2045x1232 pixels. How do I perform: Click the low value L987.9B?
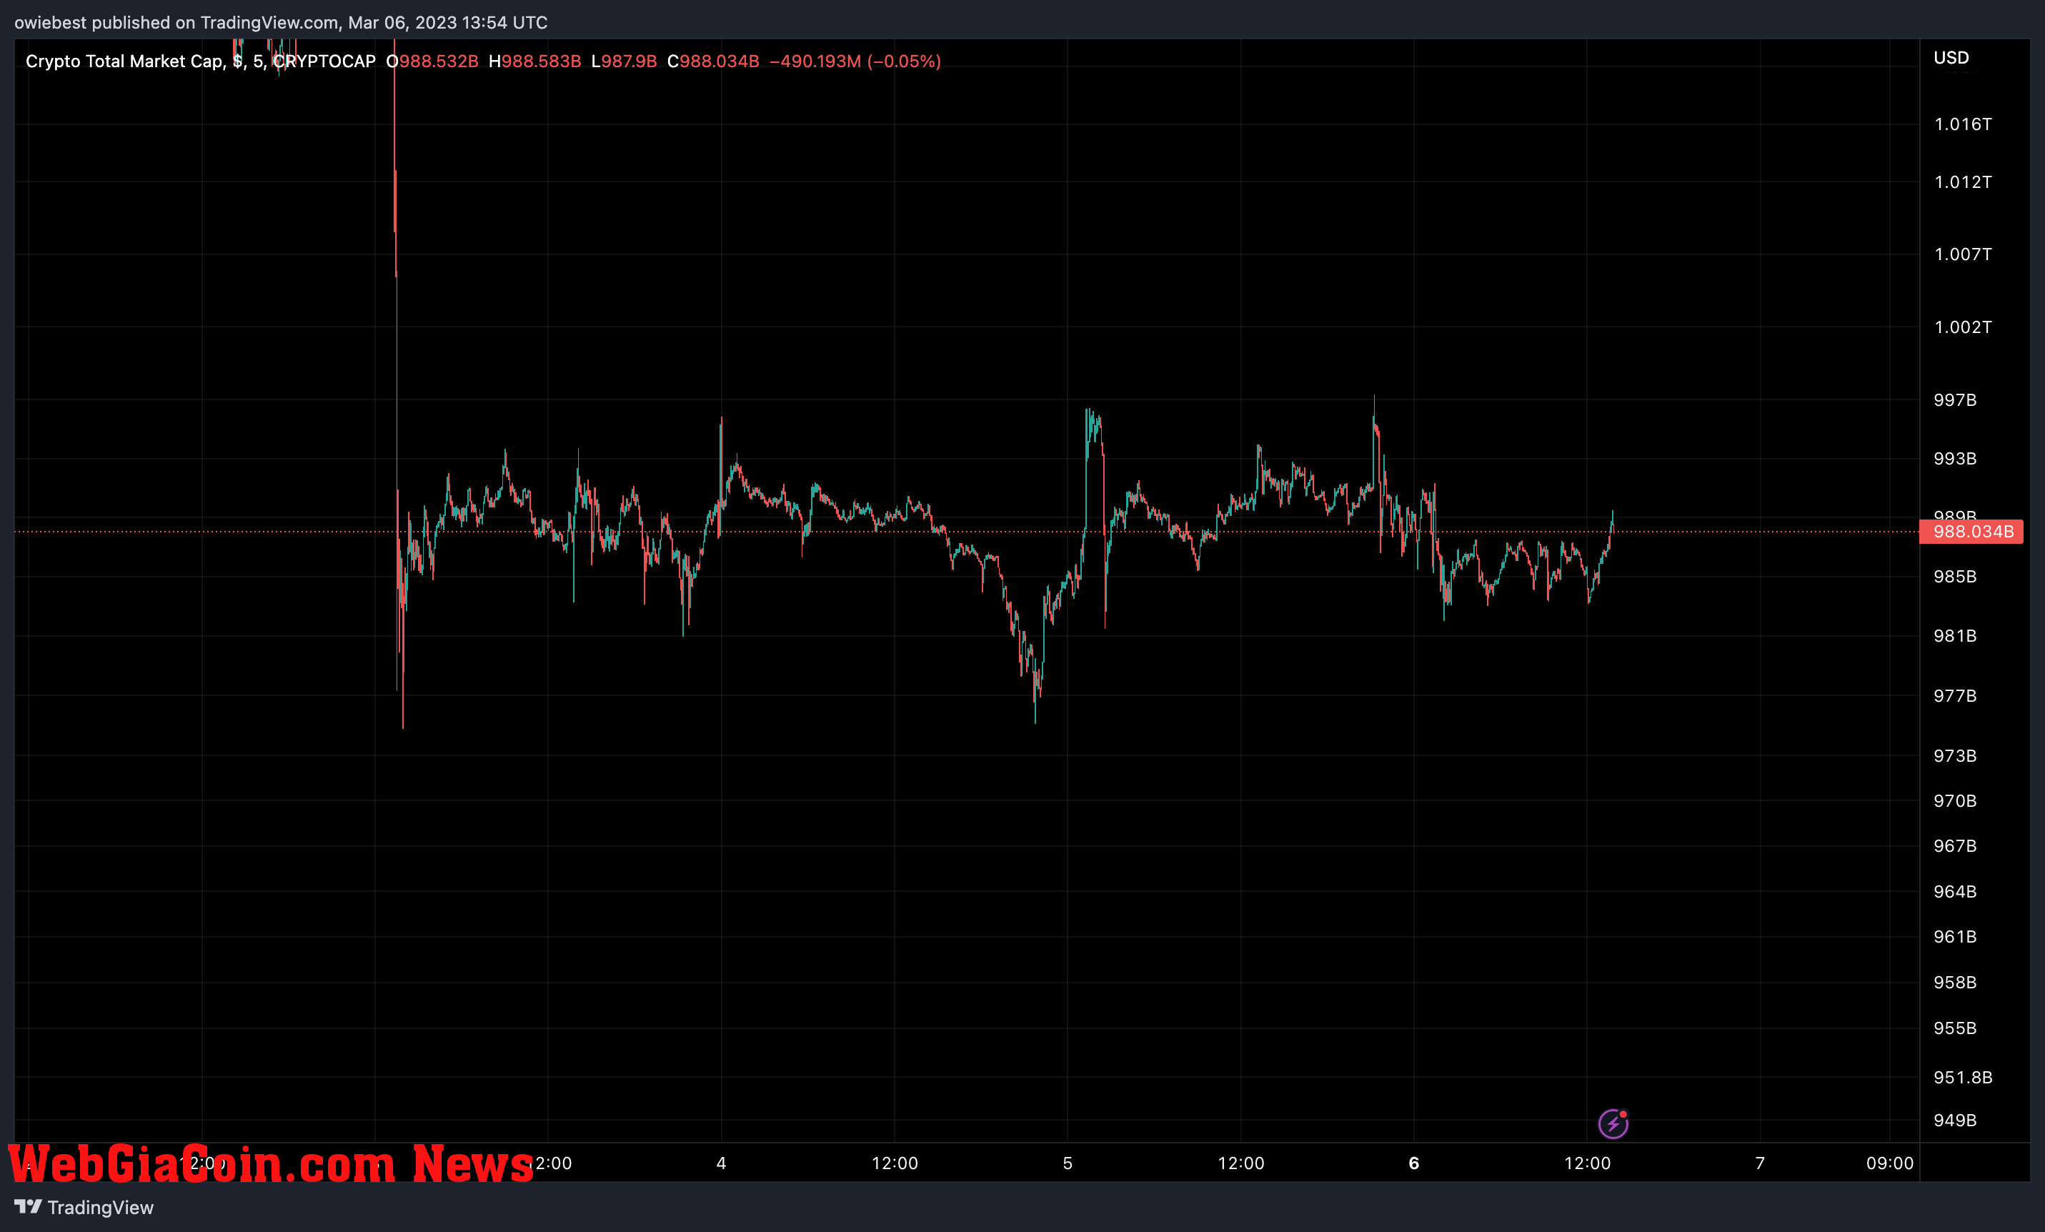click(x=623, y=61)
